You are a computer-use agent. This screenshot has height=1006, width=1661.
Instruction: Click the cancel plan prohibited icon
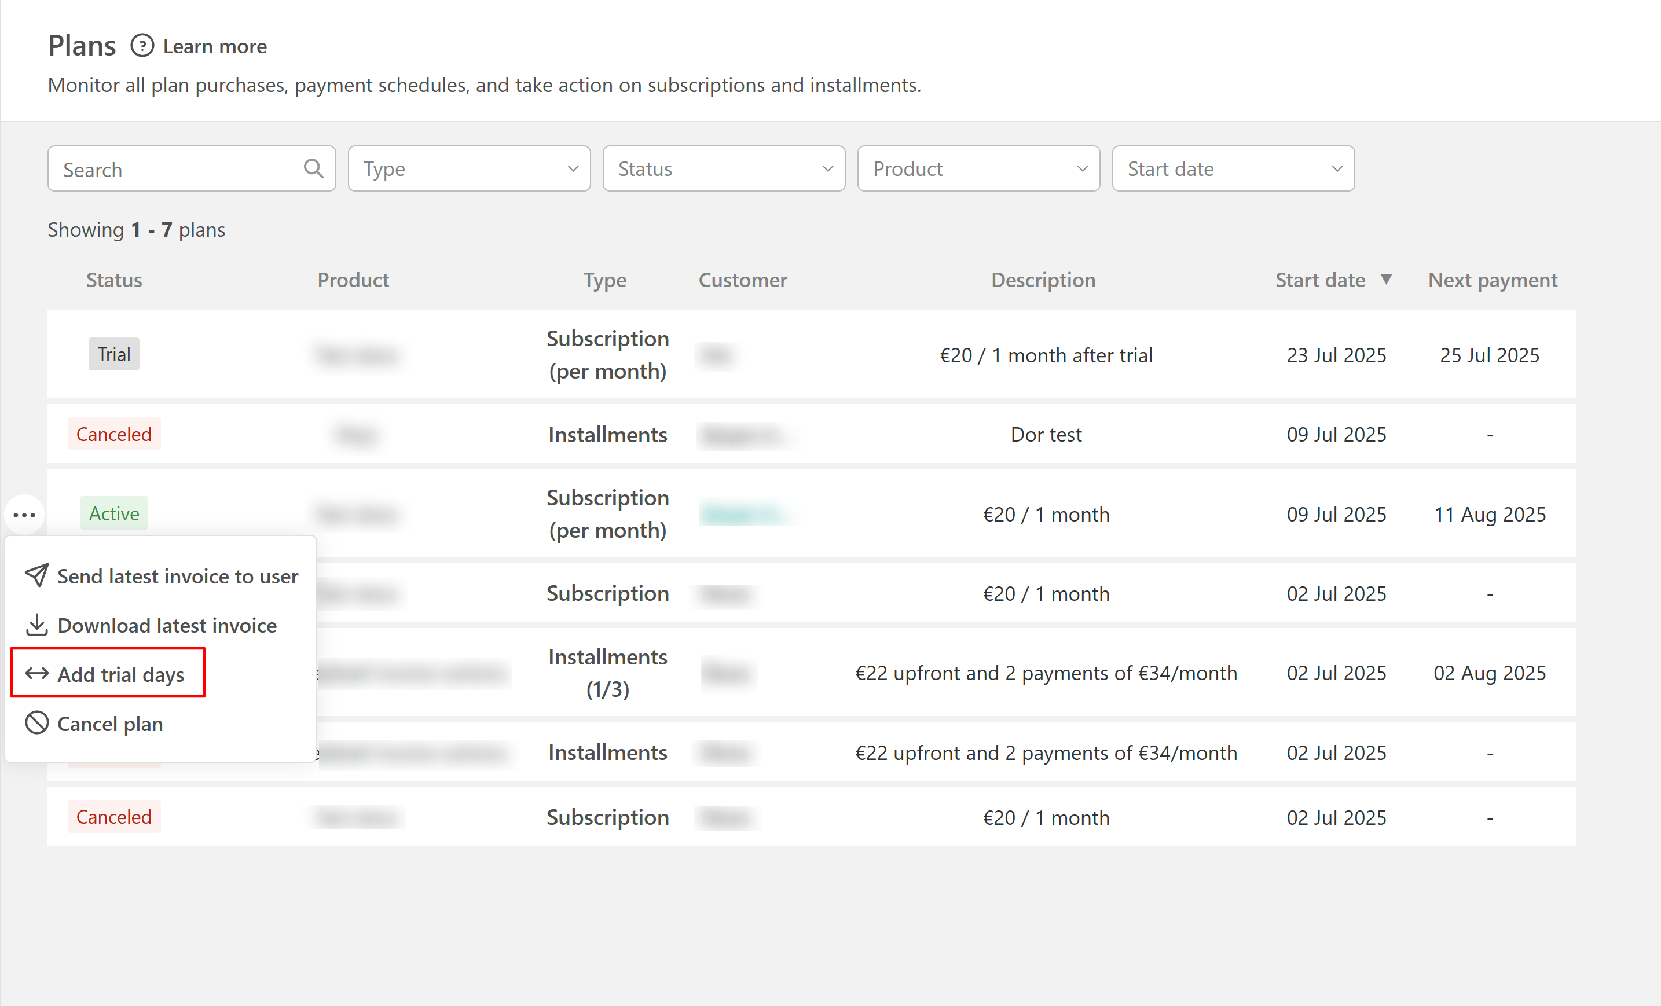(x=36, y=723)
